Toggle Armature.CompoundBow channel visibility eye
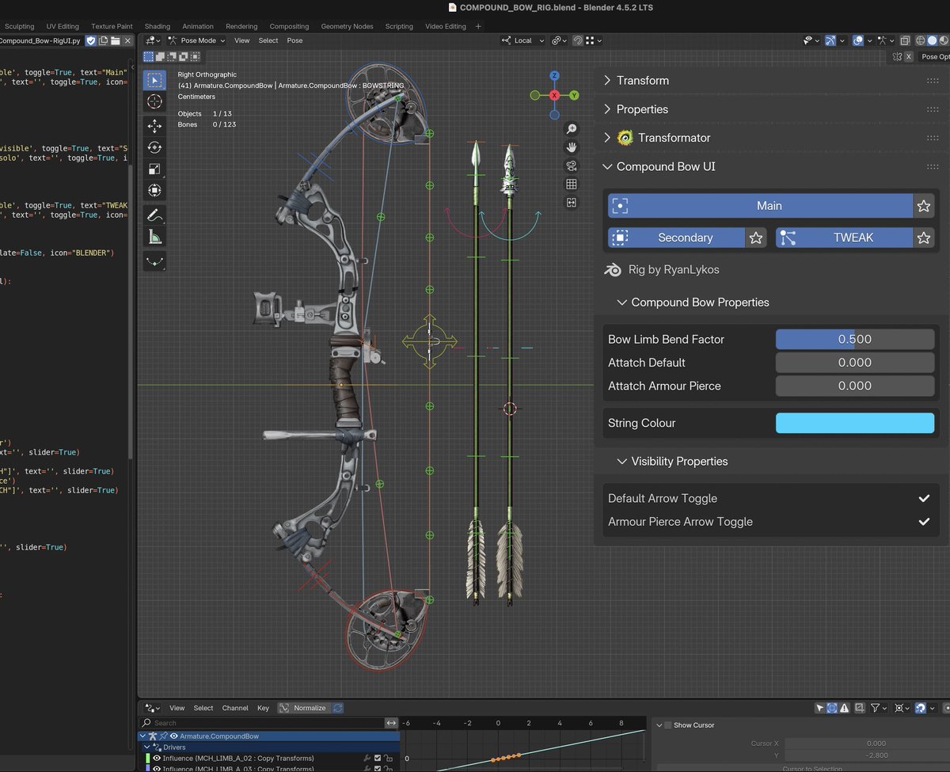Image resolution: width=950 pixels, height=772 pixels. pyautogui.click(x=173, y=736)
